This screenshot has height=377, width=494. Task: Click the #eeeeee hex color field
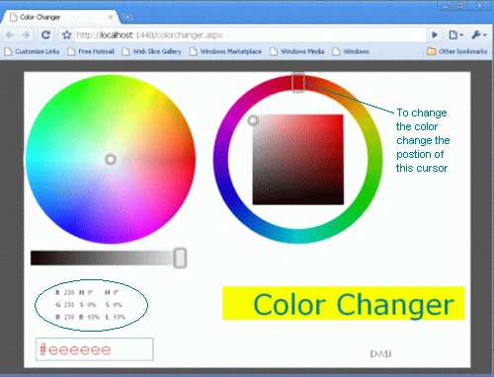95,349
